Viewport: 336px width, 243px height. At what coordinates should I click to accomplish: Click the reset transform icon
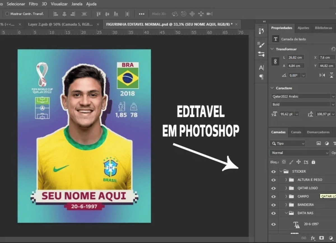(x=333, y=49)
